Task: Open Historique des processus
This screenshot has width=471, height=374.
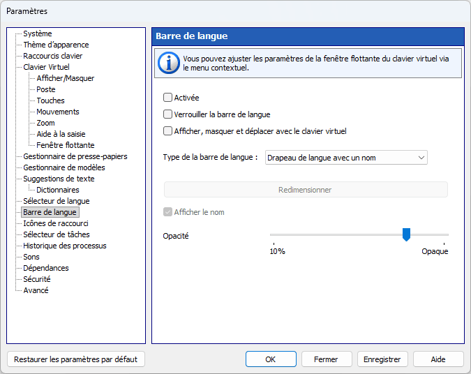Action: pyautogui.click(x=65, y=246)
